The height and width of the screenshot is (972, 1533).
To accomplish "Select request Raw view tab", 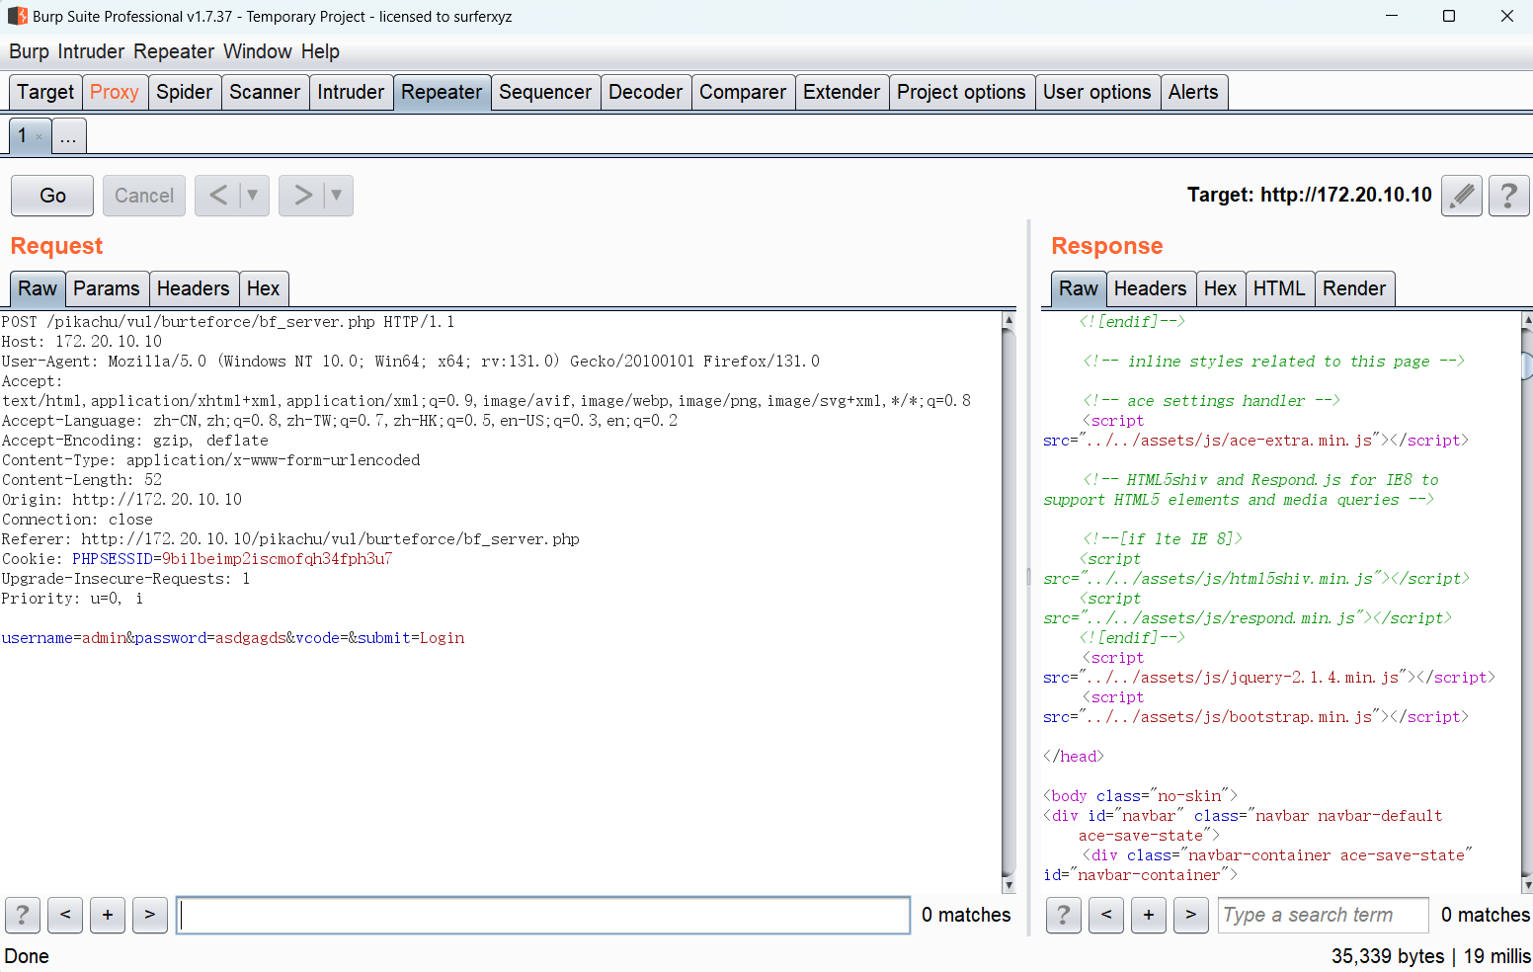I will click(x=38, y=288).
